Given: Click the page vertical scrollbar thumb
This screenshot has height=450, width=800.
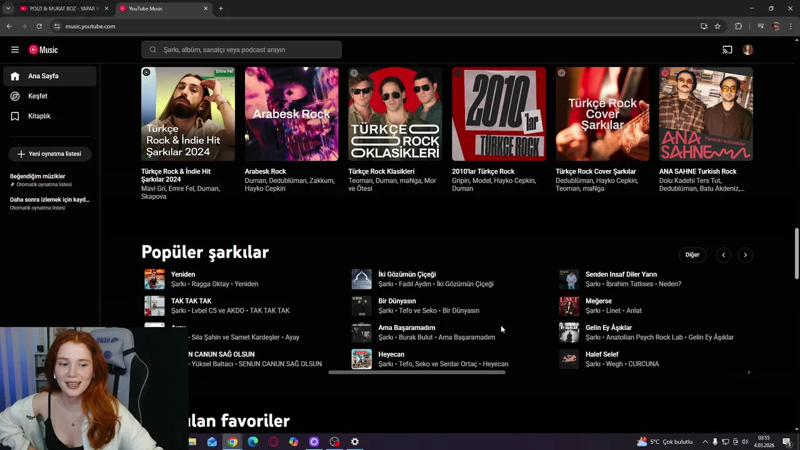Looking at the screenshot, I should pyautogui.click(x=796, y=254).
